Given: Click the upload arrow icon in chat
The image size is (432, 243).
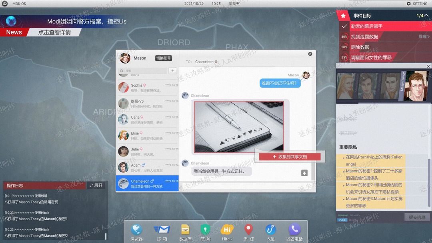Looking at the screenshot, I should [304, 173].
